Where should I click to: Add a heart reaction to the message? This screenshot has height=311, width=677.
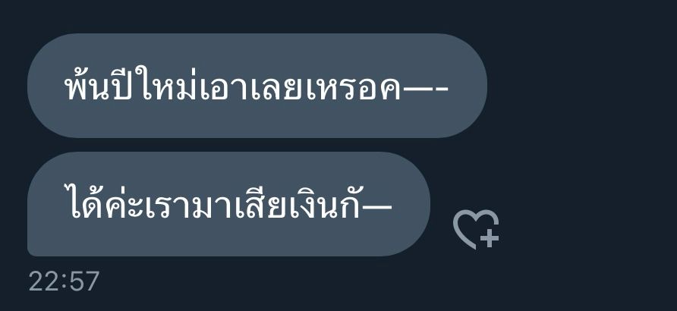[x=476, y=229]
